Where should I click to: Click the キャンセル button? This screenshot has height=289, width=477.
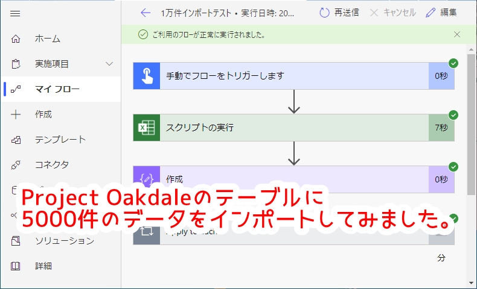pos(392,13)
